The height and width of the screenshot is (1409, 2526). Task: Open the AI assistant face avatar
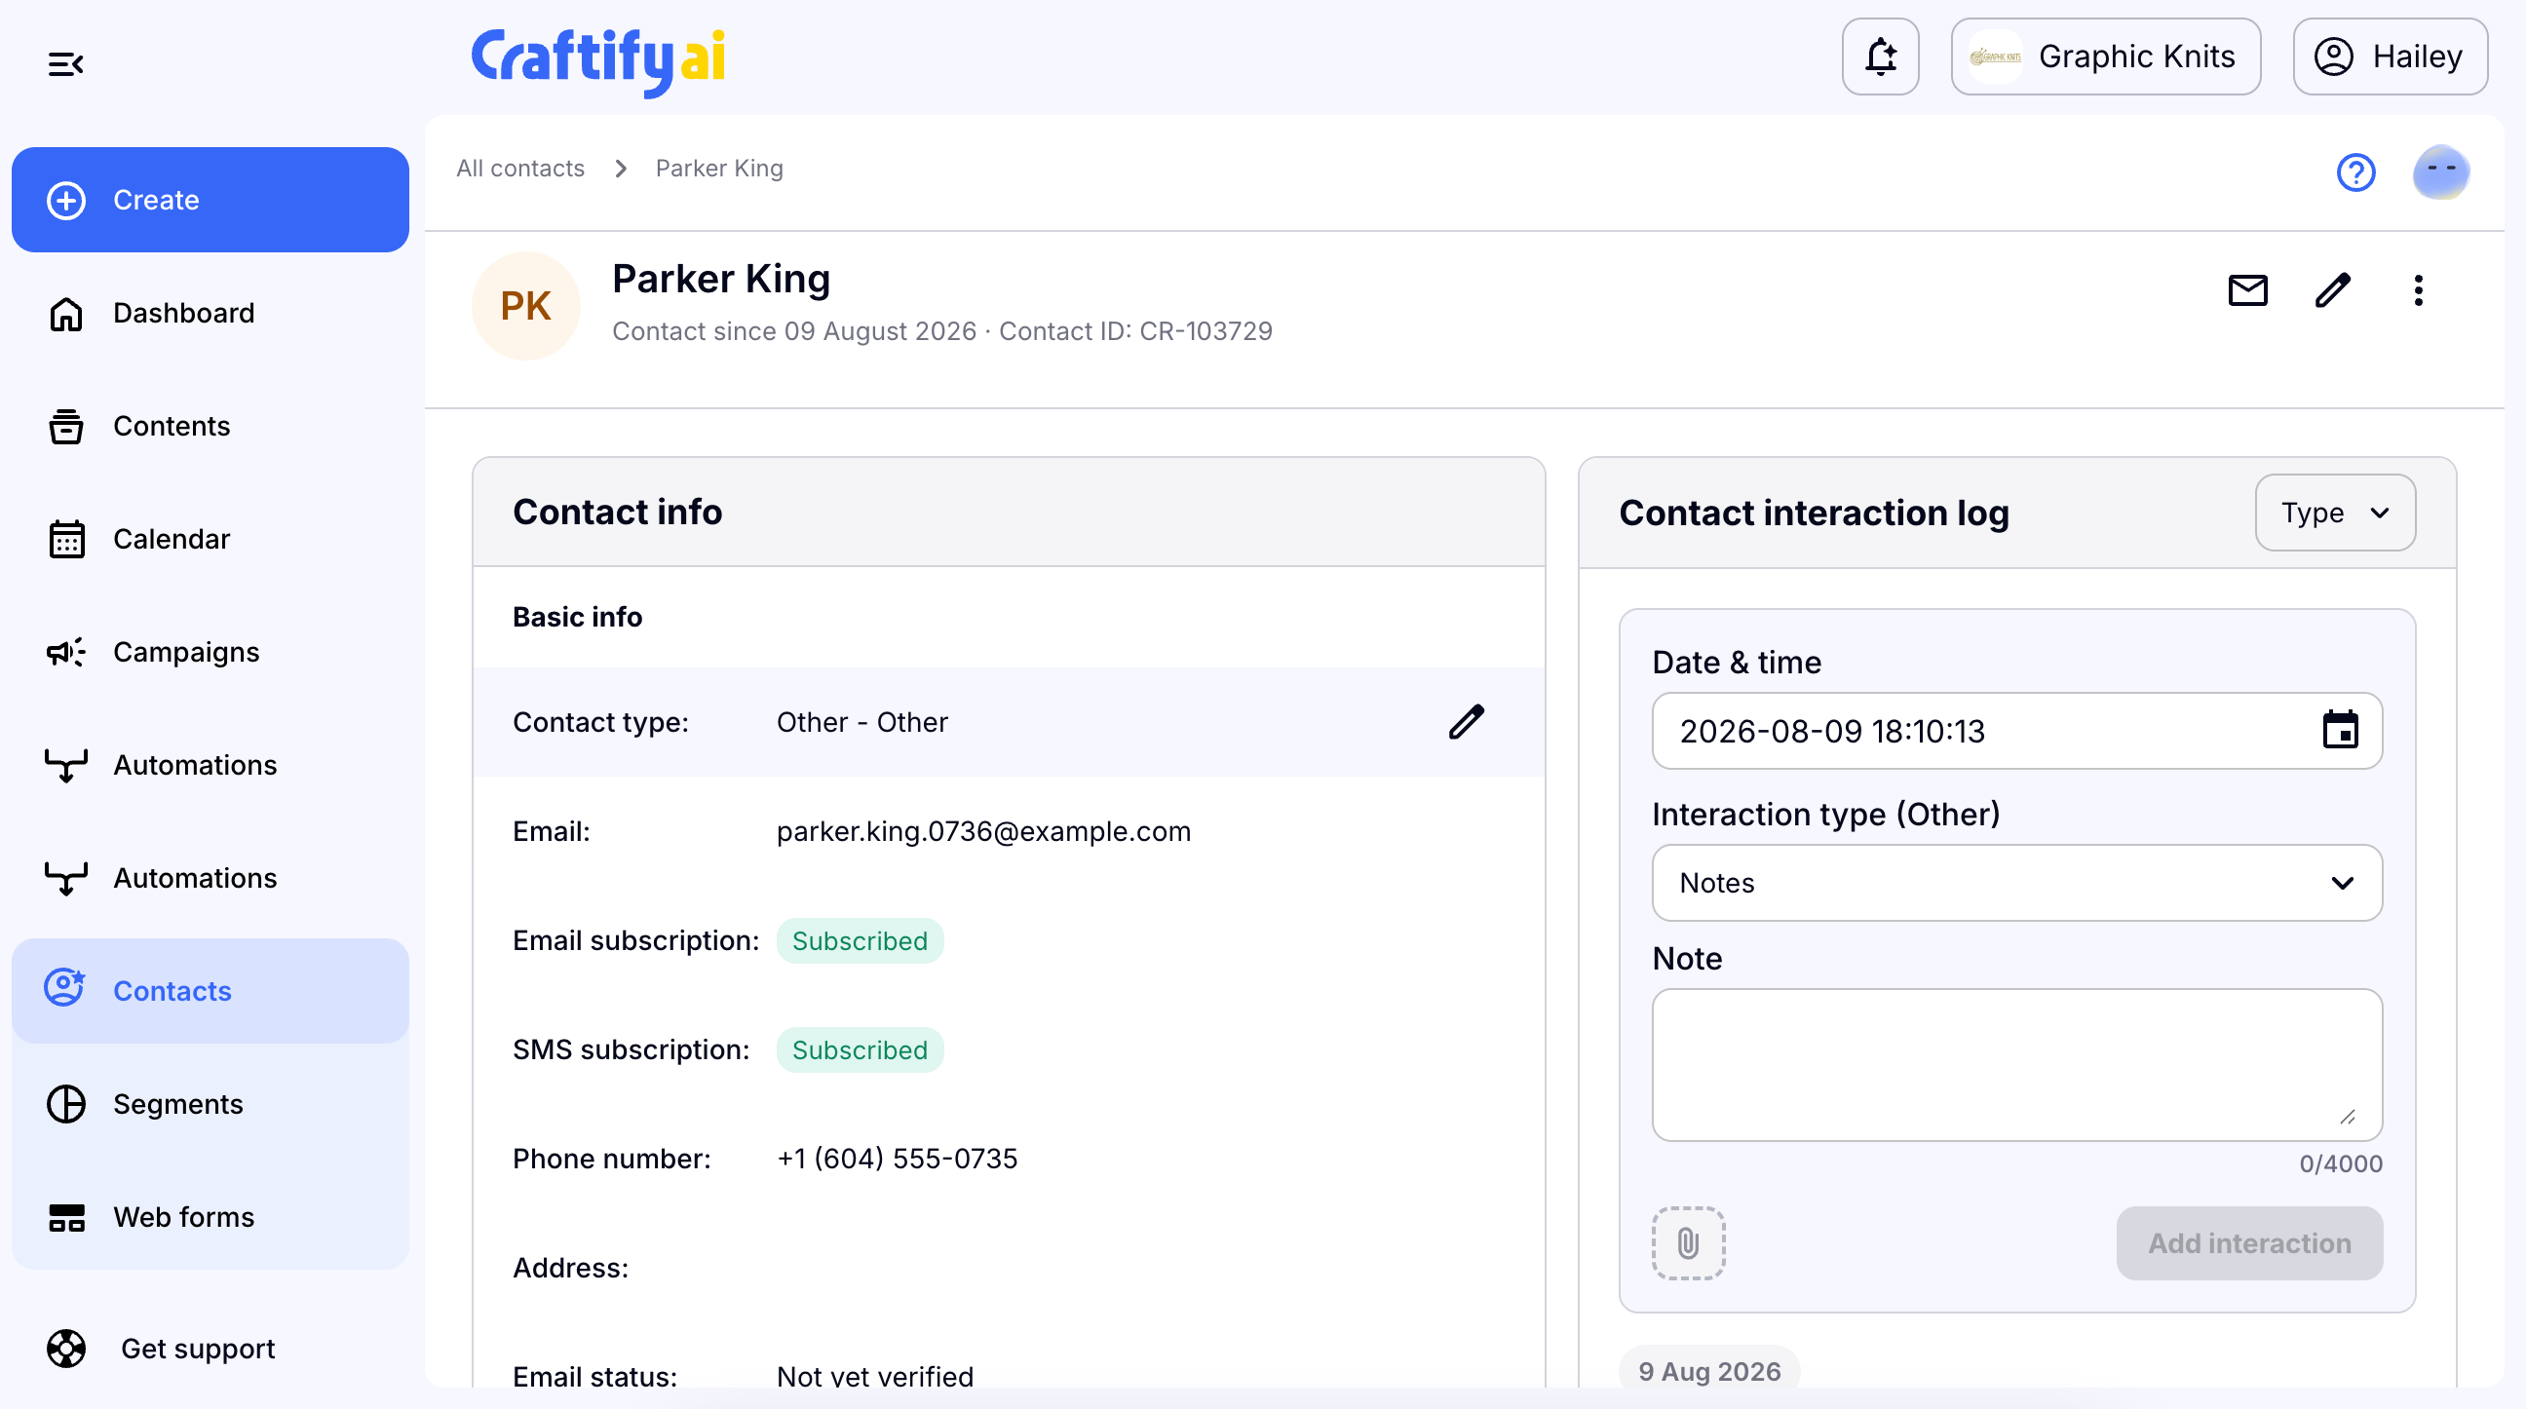pos(2440,171)
